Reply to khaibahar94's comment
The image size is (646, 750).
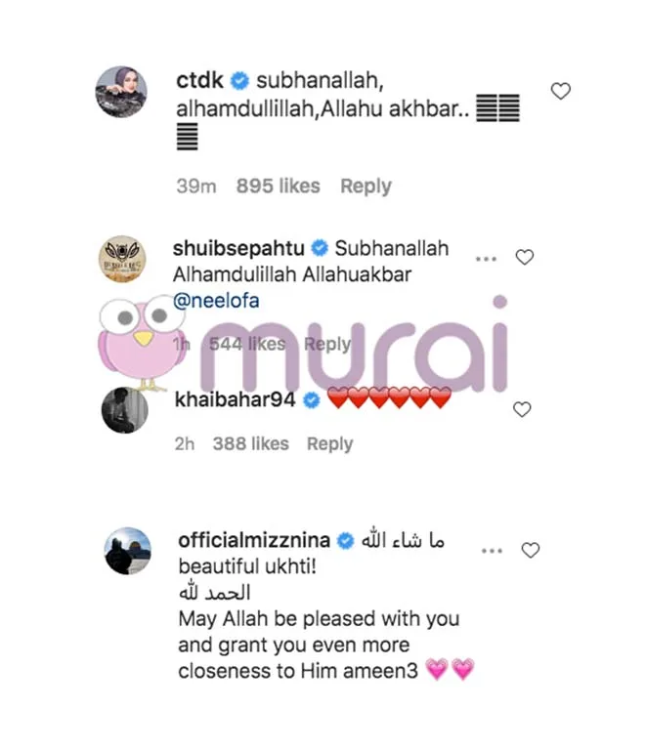click(329, 444)
